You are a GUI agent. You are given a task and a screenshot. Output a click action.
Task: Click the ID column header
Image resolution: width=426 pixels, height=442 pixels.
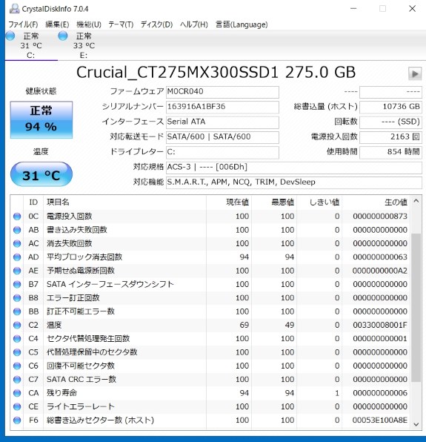tap(33, 202)
